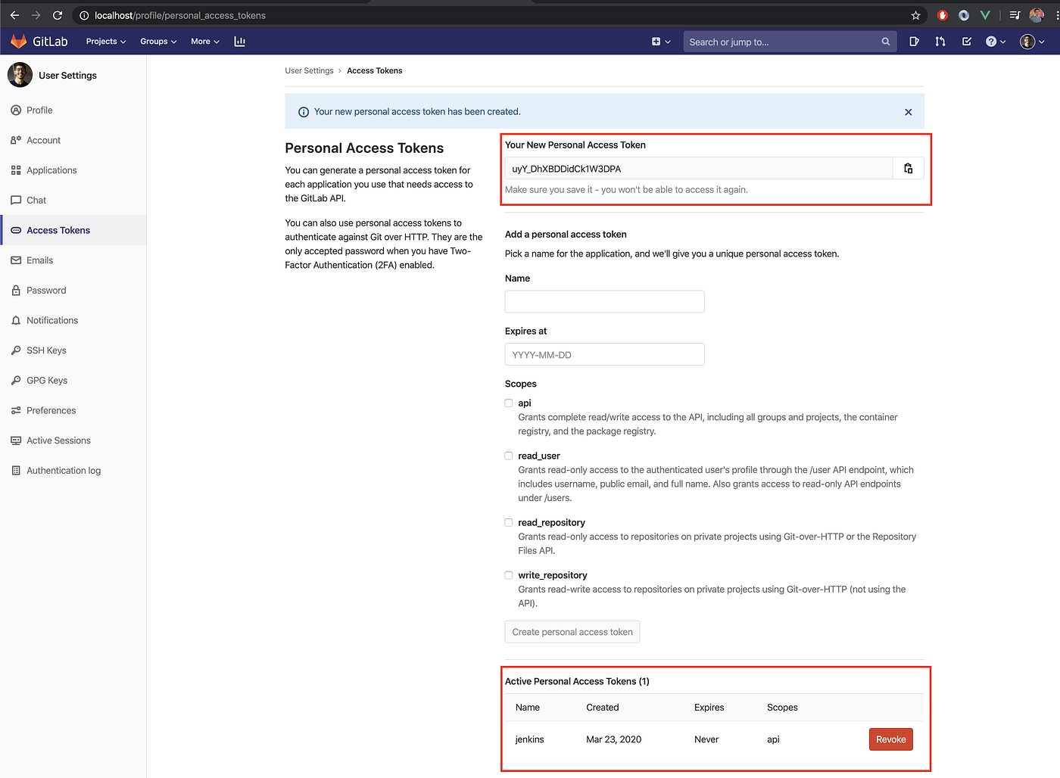The height and width of the screenshot is (778, 1060).
Task: Open the todos checklist icon
Action: pos(966,42)
